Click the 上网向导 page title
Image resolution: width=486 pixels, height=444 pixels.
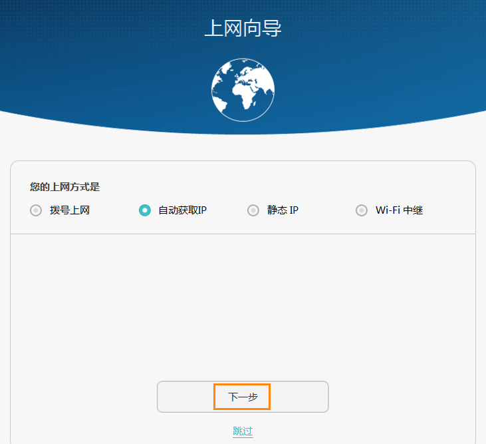243,29
